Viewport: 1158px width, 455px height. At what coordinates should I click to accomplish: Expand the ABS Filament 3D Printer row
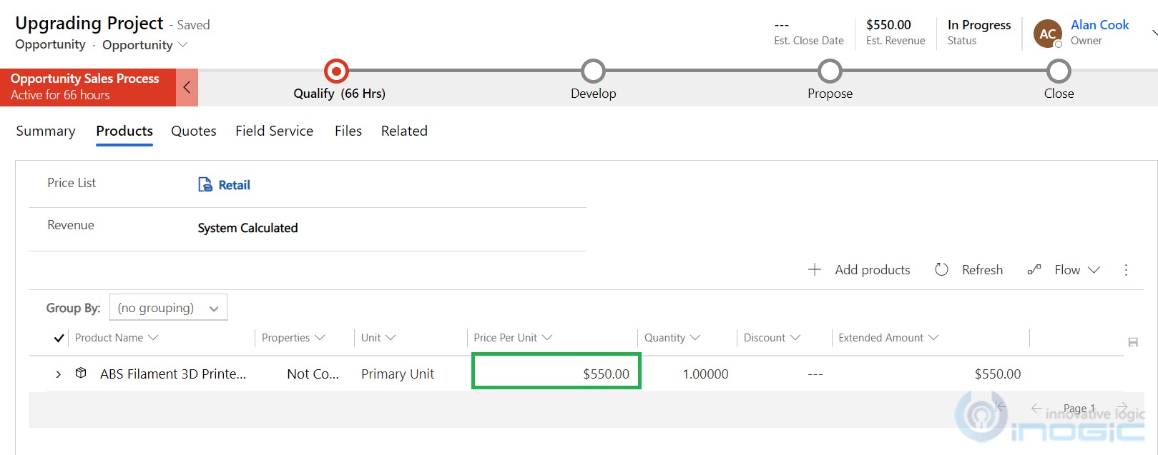click(x=59, y=374)
